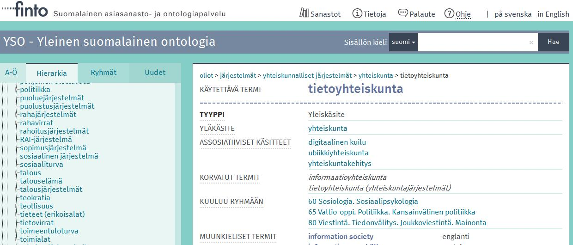Image resolution: width=573 pixels, height=245 pixels.
Task: Click the Hae search button
Action: [554, 42]
